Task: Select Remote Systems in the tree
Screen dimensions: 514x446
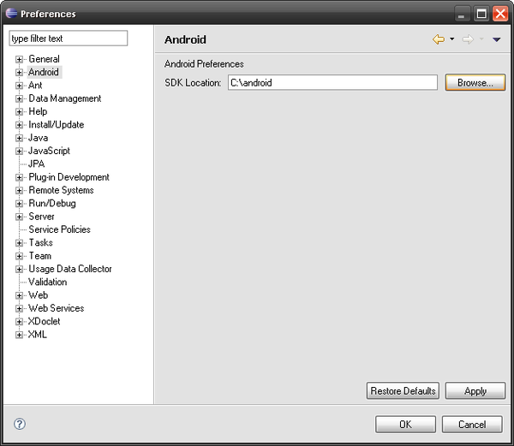Action: [61, 190]
